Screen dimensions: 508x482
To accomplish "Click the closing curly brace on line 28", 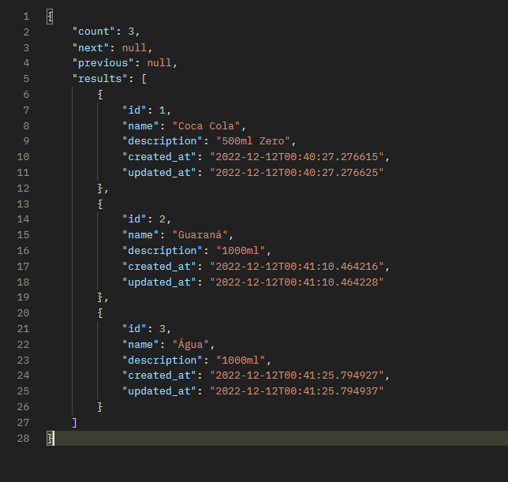I will coord(50,438).
